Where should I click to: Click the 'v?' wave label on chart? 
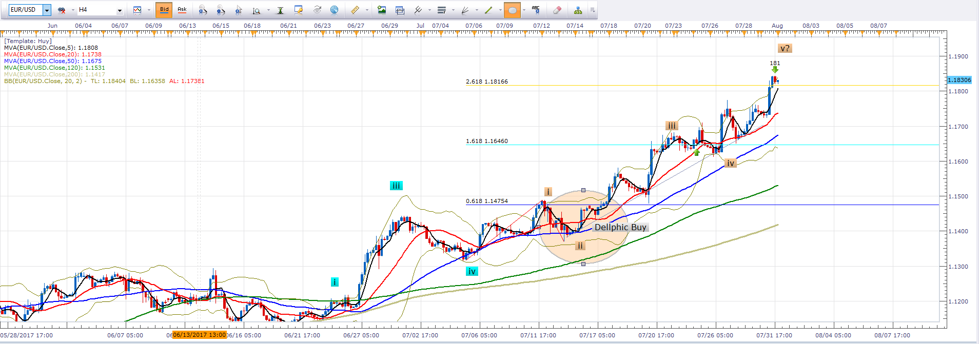(785, 49)
